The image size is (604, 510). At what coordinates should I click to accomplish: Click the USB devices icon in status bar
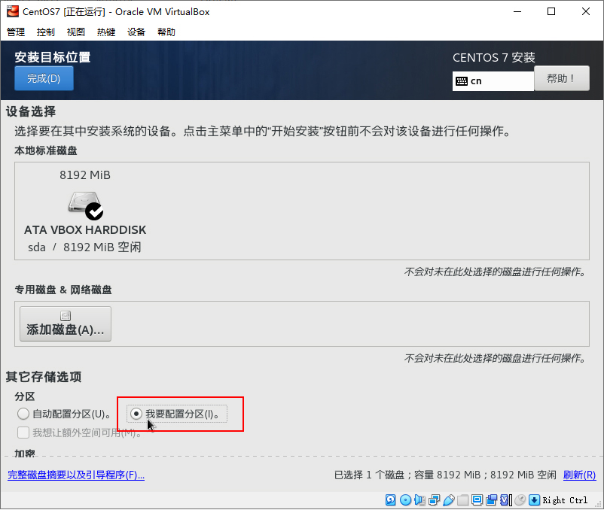(450, 500)
